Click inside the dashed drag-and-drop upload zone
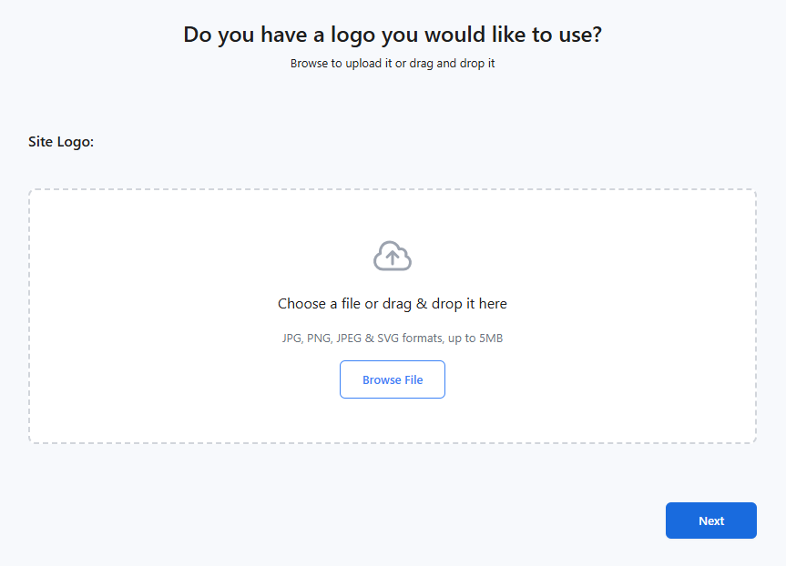This screenshot has height=566, width=786. (x=393, y=315)
